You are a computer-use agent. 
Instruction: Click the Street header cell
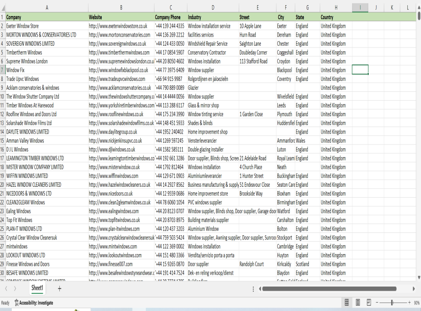[x=258, y=17]
